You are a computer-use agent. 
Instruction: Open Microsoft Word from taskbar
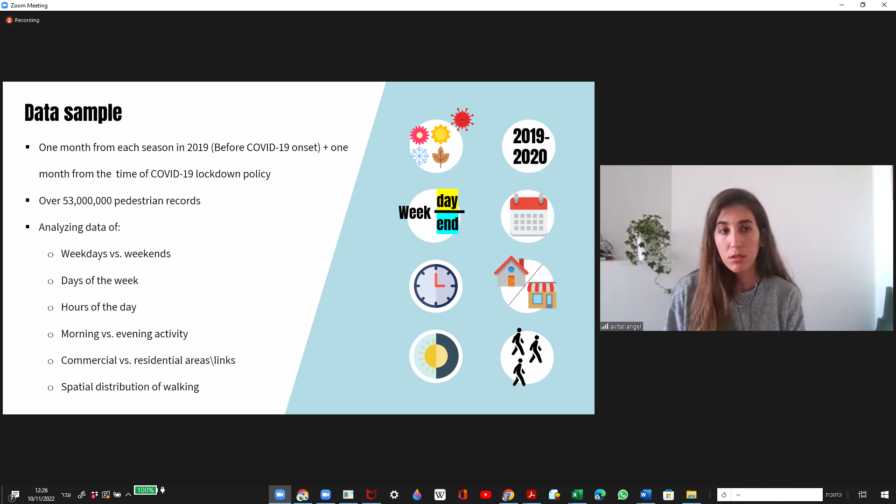[645, 495]
